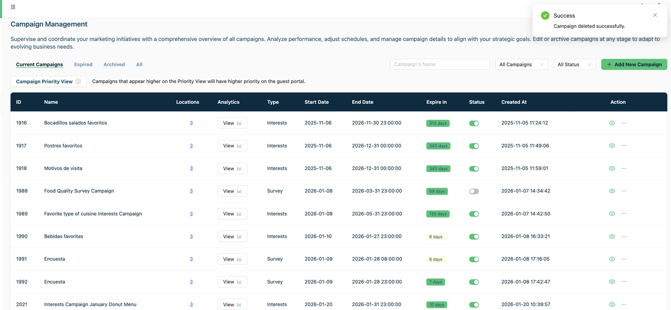671x310 pixels.
Task: Click eye icon for Bocadillos salados favoritos
Action: click(612, 123)
